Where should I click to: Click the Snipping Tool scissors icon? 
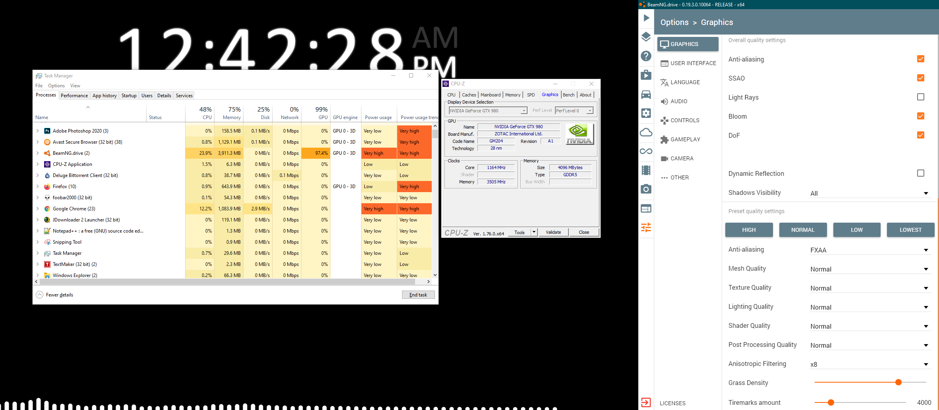(47, 242)
